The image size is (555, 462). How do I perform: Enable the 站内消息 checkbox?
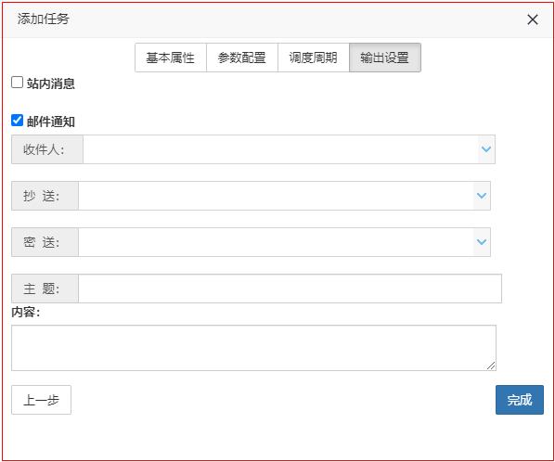(x=17, y=83)
